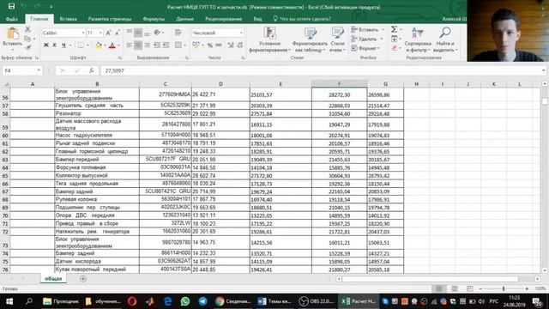The height and width of the screenshot is (309, 549).
Task: Toggle underline (Ч) formatting
Action: tap(63, 45)
